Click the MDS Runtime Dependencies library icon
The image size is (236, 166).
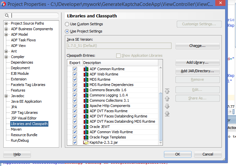click(x=86, y=85)
